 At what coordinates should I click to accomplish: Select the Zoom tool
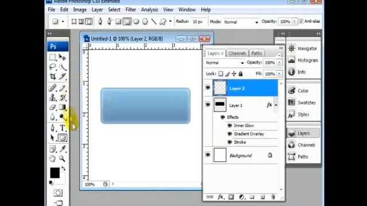click(x=63, y=159)
